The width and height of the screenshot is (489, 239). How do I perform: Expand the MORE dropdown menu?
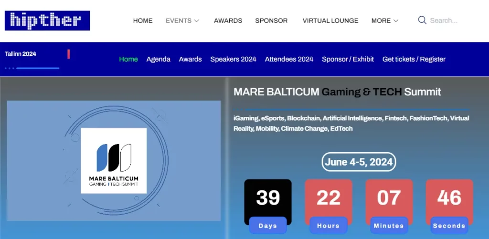click(x=384, y=21)
